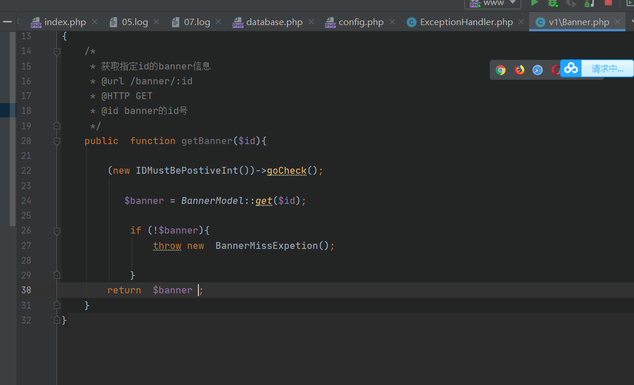Switch to the index.php tab
634x385 pixels.
pyautogui.click(x=64, y=22)
